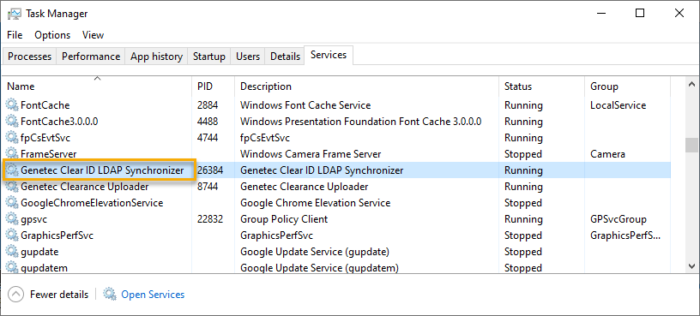Select the FontCache service name
Screen dimensions: 700x316
tap(45, 105)
